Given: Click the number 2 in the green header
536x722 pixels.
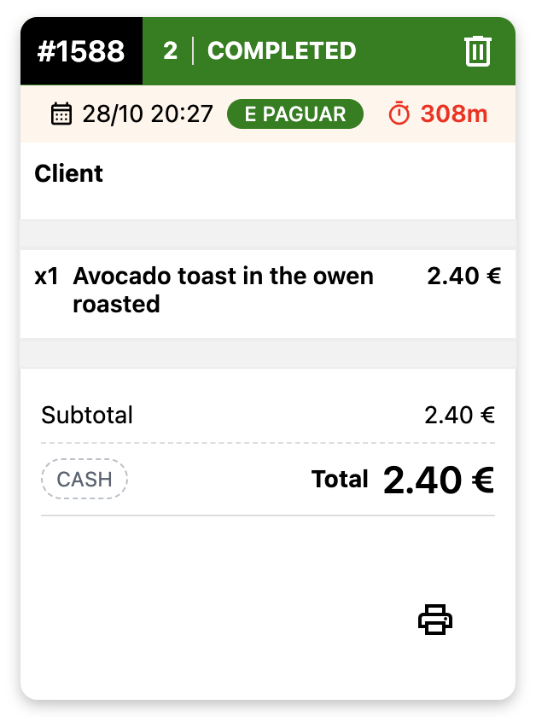Looking at the screenshot, I should click(x=171, y=51).
